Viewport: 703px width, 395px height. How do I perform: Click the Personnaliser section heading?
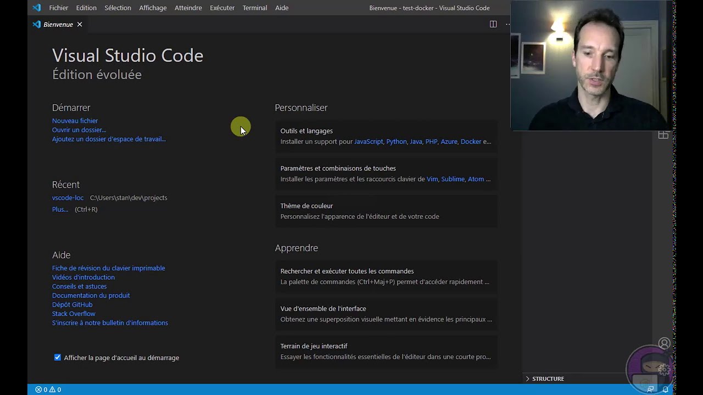click(x=302, y=108)
